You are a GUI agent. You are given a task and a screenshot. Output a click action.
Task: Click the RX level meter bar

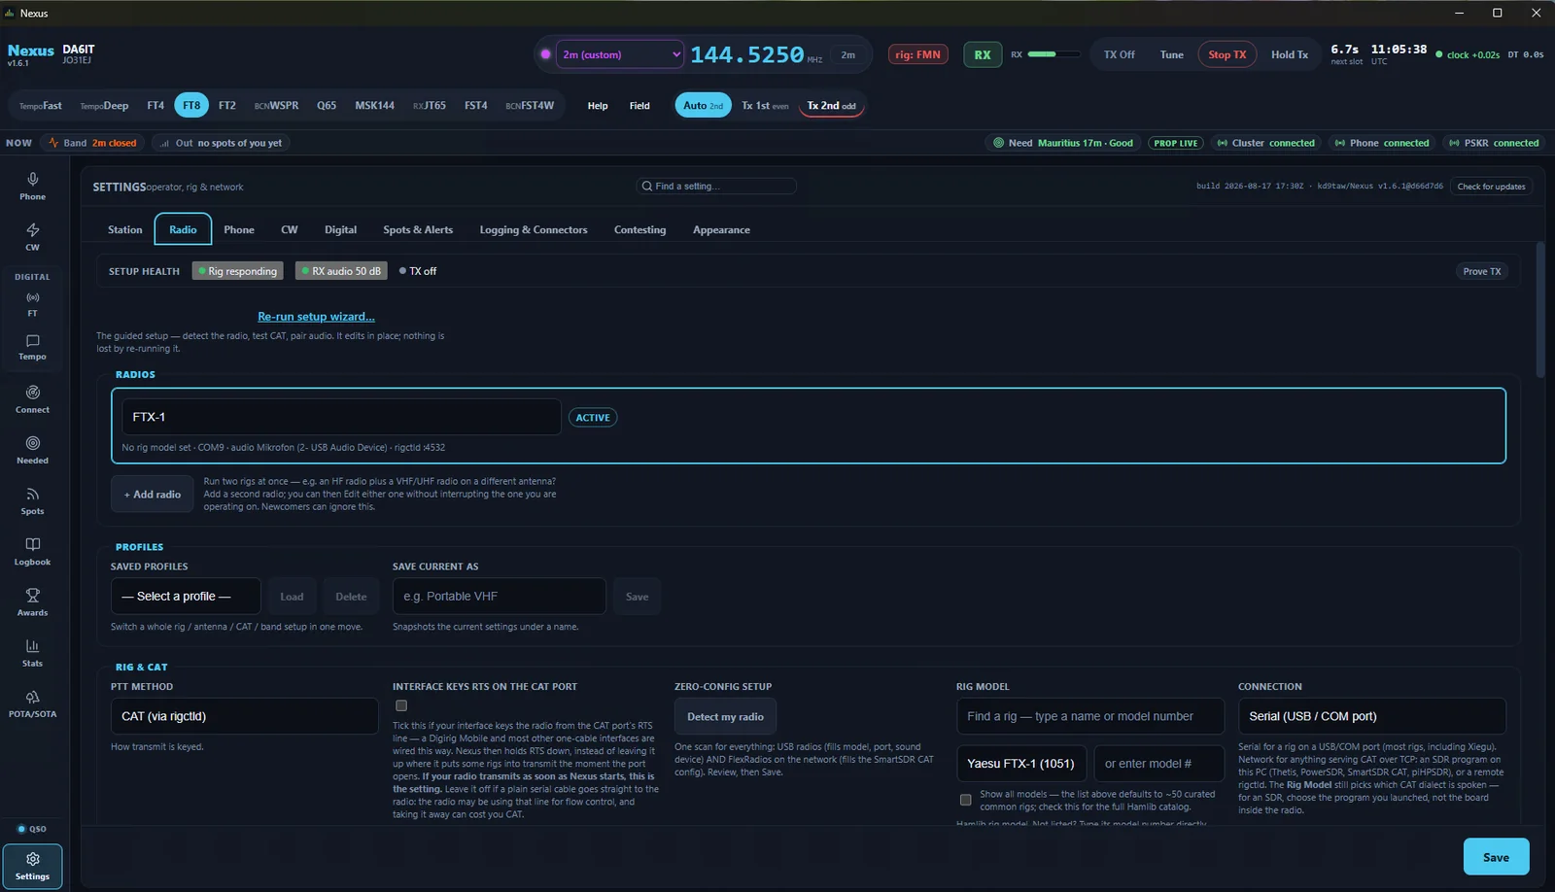1054,54
